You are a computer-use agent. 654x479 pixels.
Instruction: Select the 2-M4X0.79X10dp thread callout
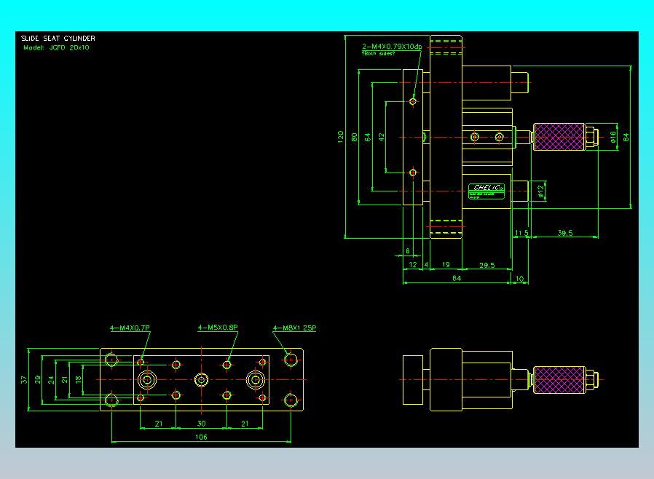(392, 47)
